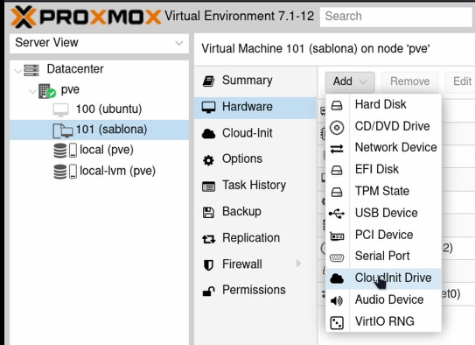
Task: Click the Edit button
Action: [461, 81]
